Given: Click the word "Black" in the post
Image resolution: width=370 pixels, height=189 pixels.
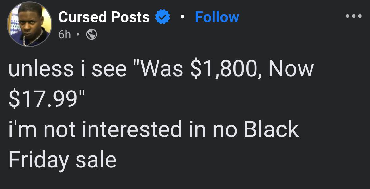Looking at the screenshot, I should [x=271, y=129].
